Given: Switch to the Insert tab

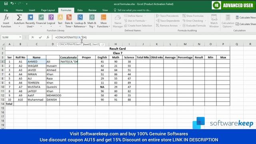Looking at the screenshot, I should coord(32,10).
